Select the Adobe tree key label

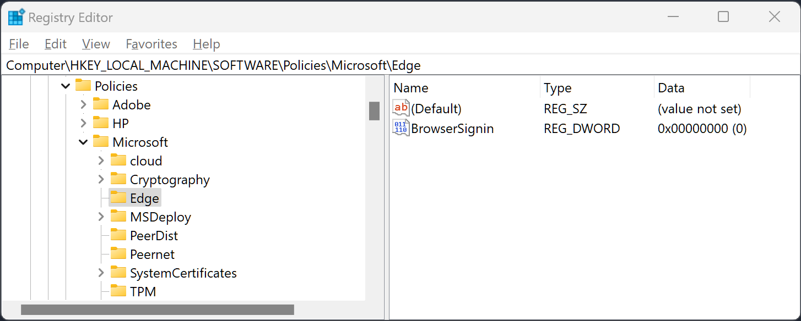[x=132, y=104]
